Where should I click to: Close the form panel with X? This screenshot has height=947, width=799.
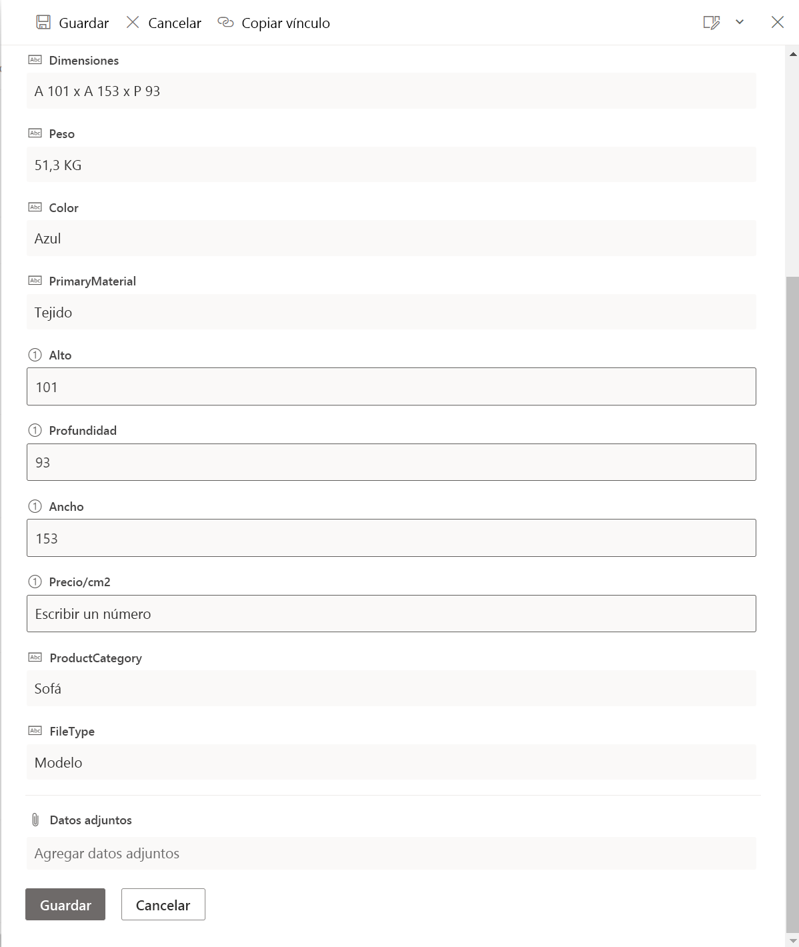tap(778, 22)
